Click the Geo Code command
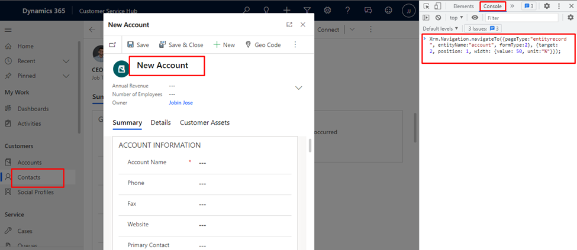Image resolution: width=577 pixels, height=250 pixels. [x=263, y=45]
